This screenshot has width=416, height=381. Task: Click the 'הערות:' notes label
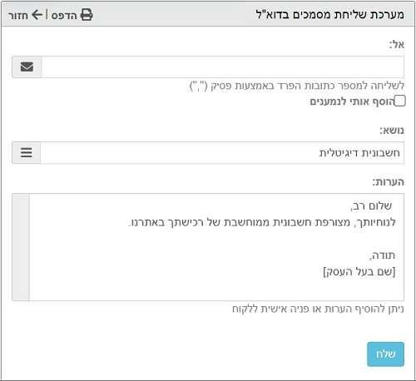click(389, 182)
